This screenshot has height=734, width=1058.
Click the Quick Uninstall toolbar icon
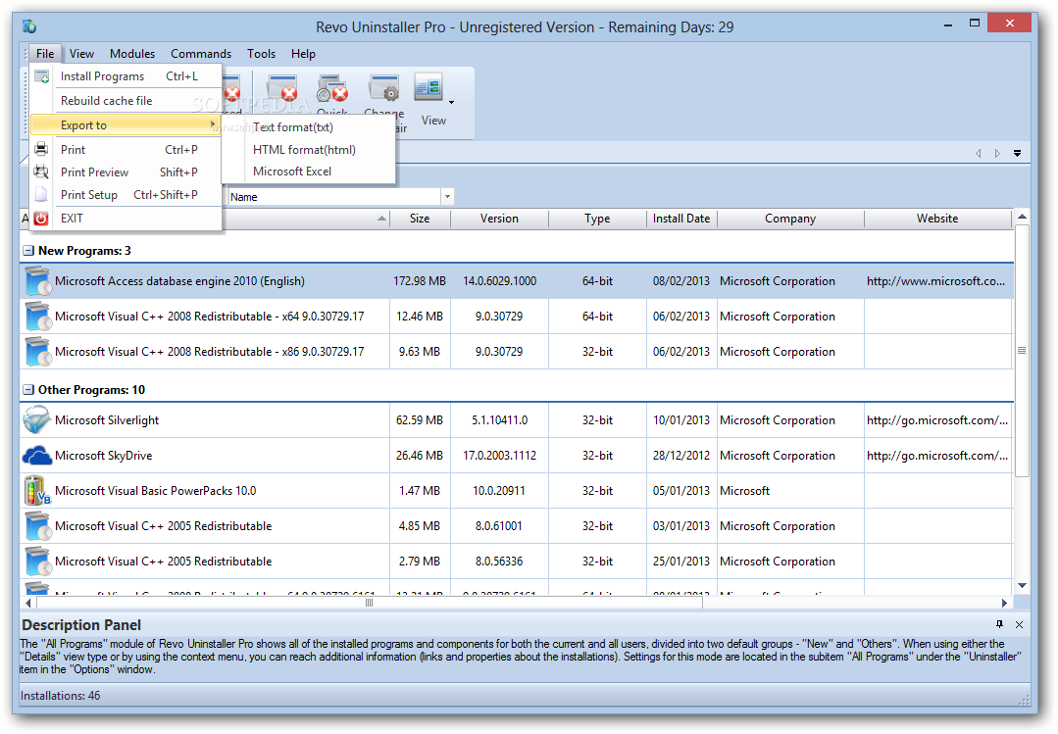click(x=332, y=89)
